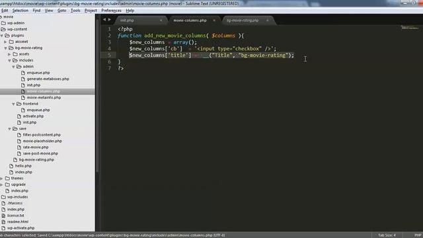423x238 pixels.
Task: Open enqueue.php under the admin folder
Action: (x=38, y=73)
